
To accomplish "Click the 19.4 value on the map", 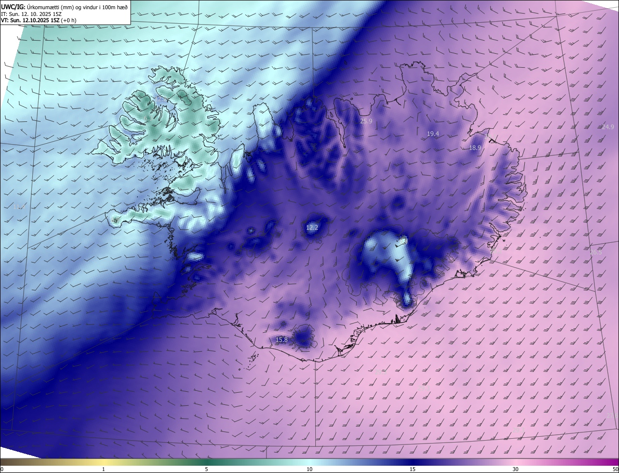I will [433, 134].
